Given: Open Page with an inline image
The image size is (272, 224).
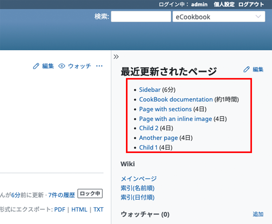Looking at the screenshot, I should pos(175,119).
